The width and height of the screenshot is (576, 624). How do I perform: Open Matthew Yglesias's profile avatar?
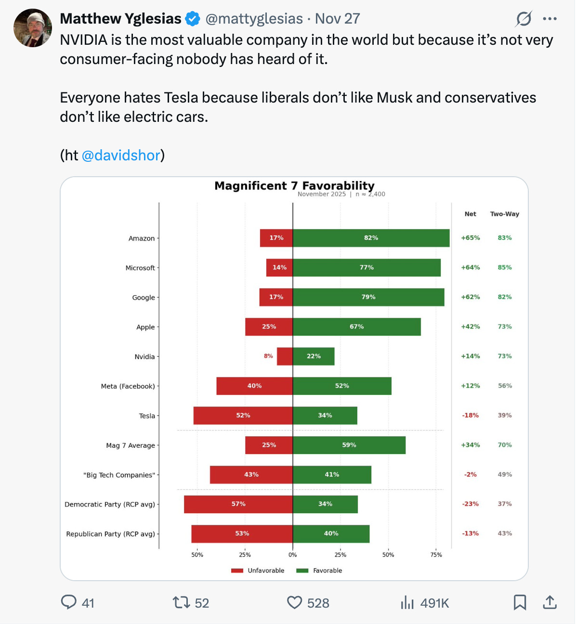33,28
